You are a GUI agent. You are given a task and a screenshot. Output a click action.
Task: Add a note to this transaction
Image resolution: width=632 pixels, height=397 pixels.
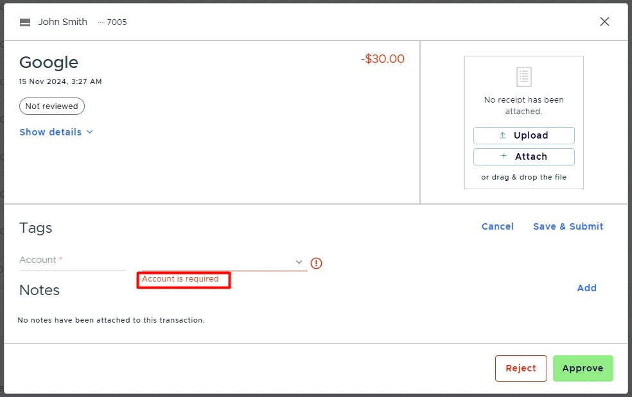click(x=586, y=287)
